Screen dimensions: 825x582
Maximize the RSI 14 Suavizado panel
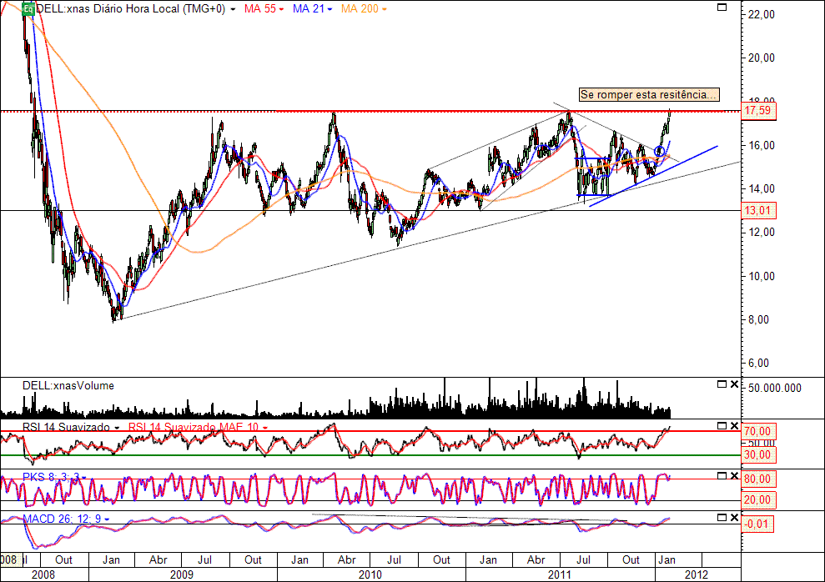click(x=722, y=426)
